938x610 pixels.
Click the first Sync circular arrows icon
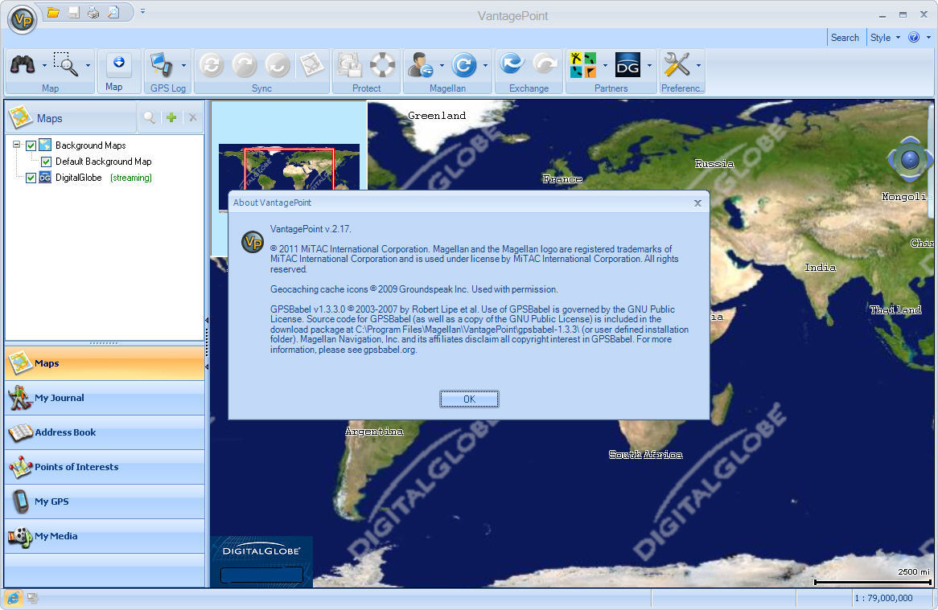211,64
